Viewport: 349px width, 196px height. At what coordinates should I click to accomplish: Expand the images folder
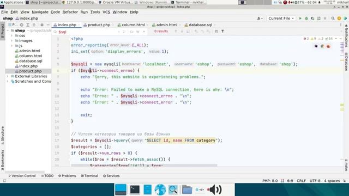12,41
